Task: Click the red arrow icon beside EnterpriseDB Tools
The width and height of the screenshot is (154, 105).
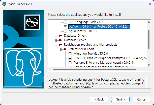Action: pos(65,49)
